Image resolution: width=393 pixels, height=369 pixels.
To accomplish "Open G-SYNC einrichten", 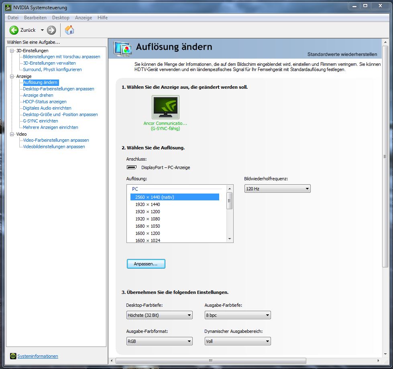I will [x=41, y=121].
